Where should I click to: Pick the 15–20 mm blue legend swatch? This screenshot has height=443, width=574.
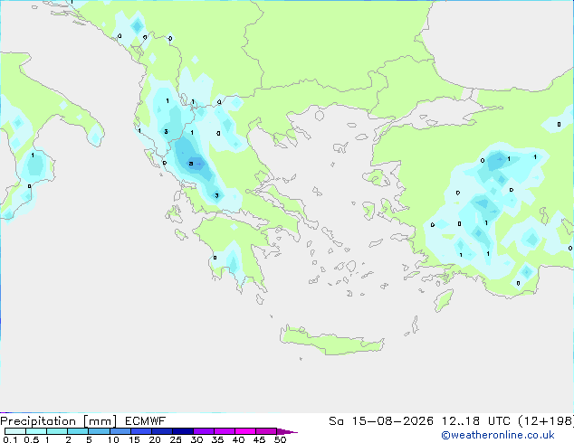(x=141, y=431)
